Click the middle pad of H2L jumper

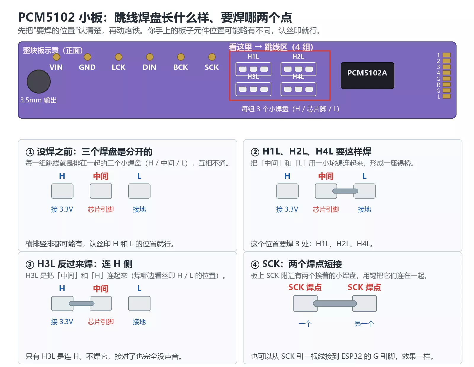pos(298,69)
